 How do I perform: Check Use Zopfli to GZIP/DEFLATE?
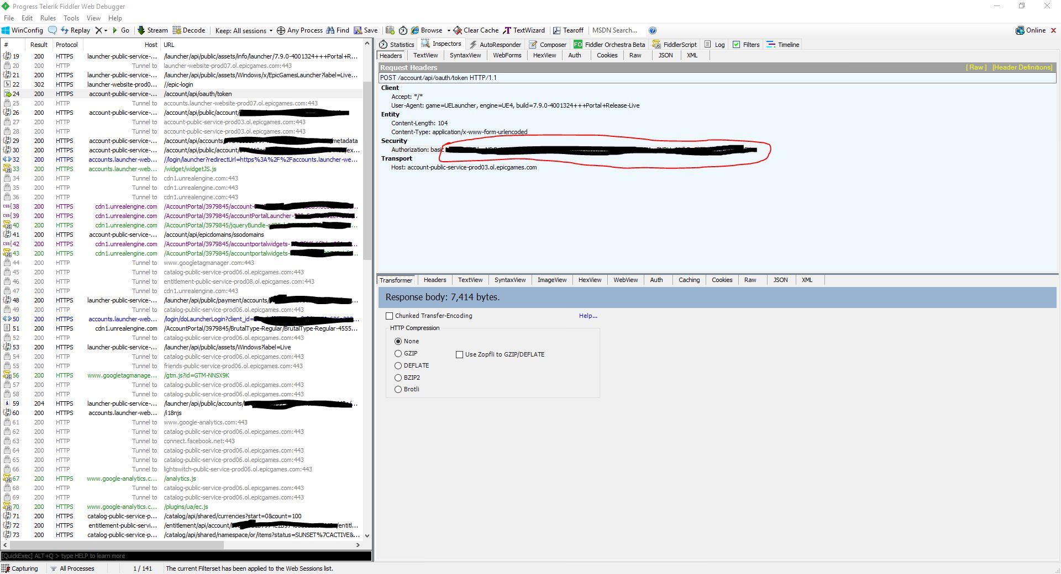[459, 354]
